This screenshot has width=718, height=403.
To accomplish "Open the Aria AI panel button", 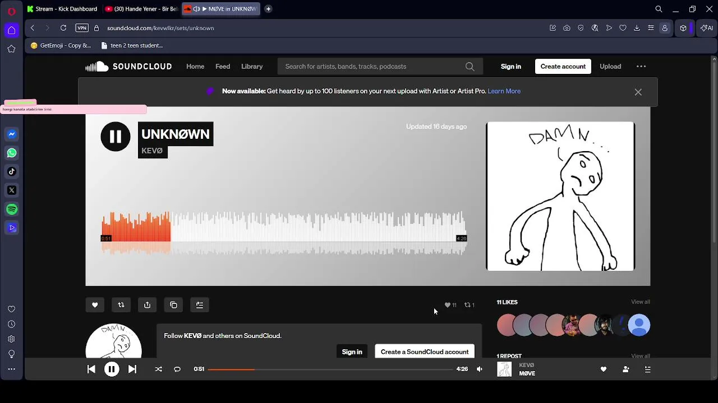I will (707, 28).
